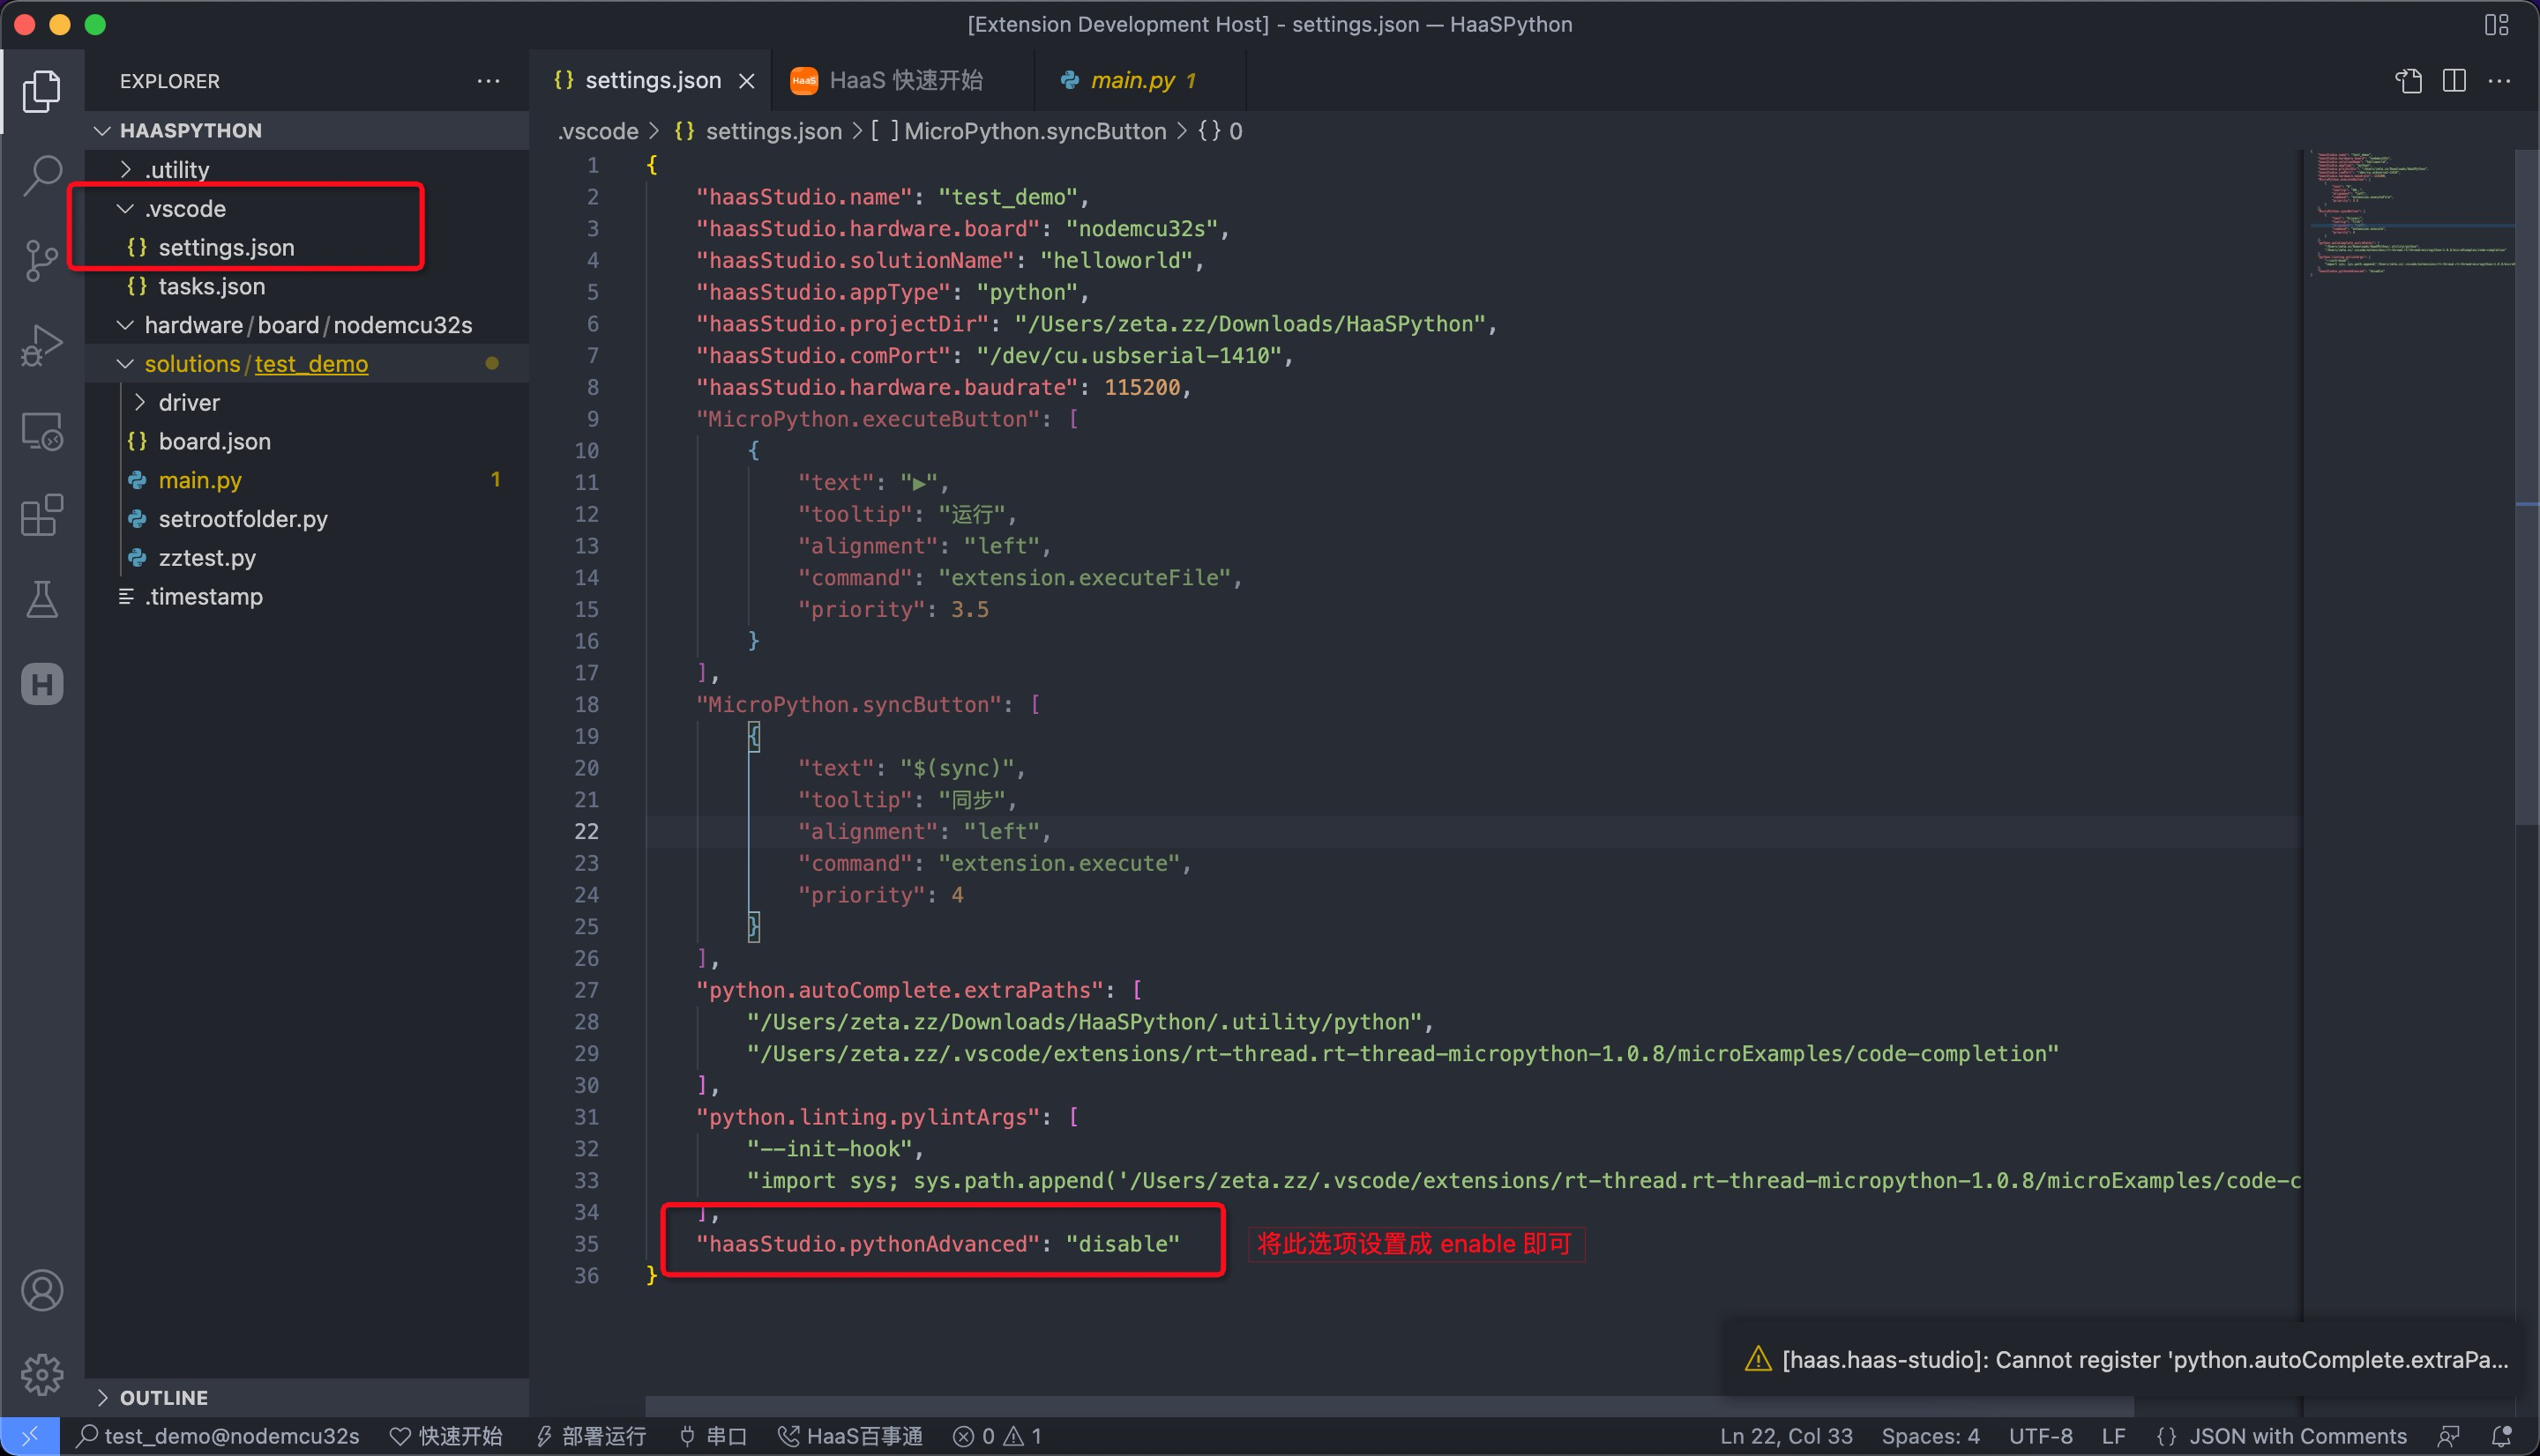Open main.py in explorer tree

coord(306,480)
